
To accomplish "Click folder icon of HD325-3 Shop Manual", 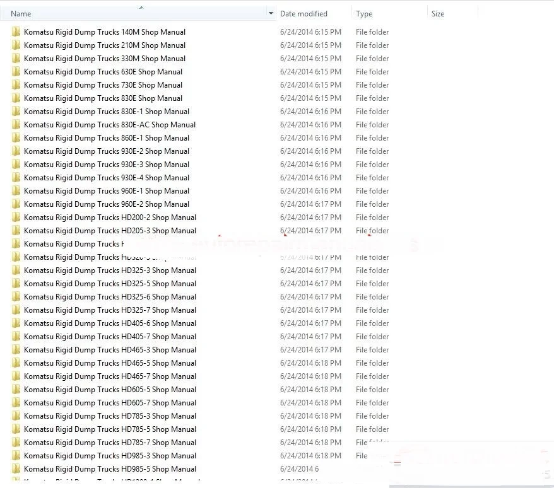I will click(16, 270).
